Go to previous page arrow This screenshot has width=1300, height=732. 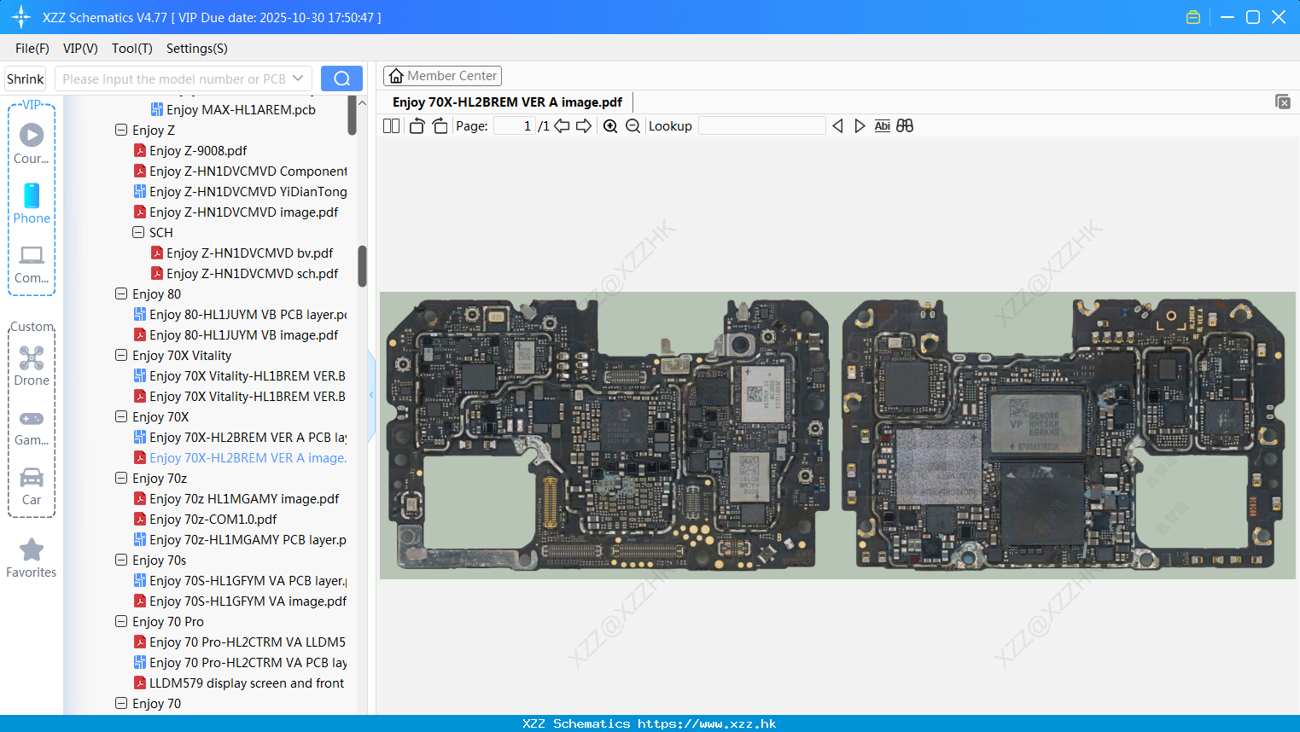562,125
